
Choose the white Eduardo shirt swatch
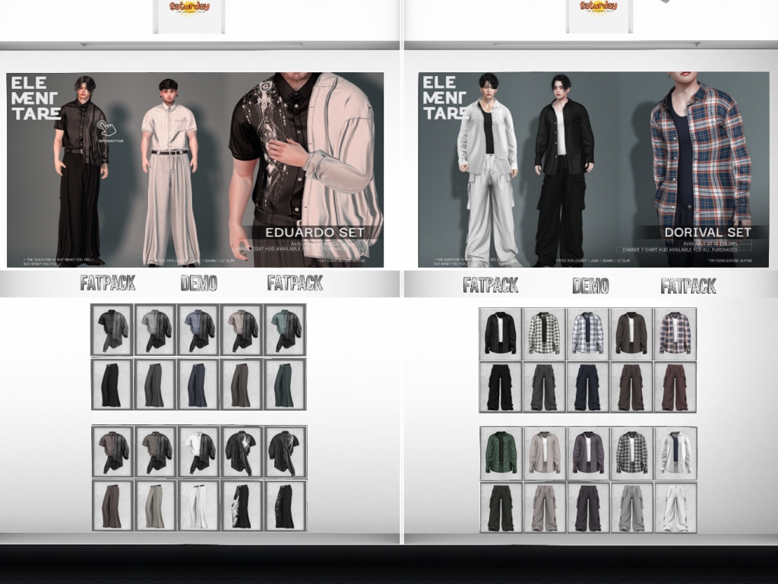(x=199, y=452)
